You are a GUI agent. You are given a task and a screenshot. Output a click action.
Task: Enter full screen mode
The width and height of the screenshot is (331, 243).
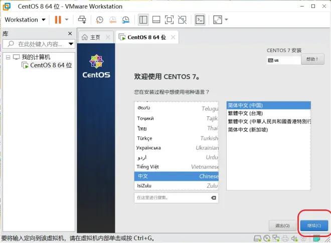170,20
